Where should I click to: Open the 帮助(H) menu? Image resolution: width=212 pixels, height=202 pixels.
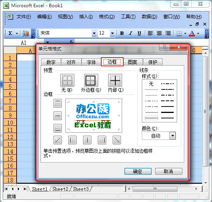[194, 17]
